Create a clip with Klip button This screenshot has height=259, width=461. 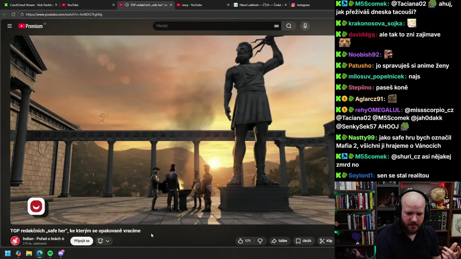point(326,241)
